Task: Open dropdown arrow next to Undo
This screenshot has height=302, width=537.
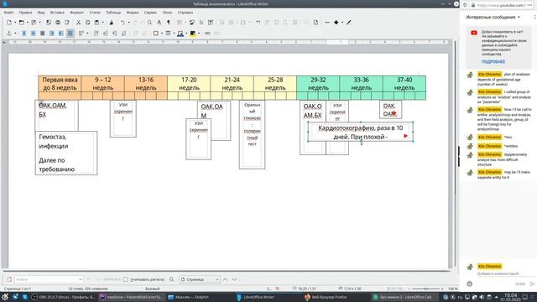Action: pyautogui.click(x=128, y=23)
